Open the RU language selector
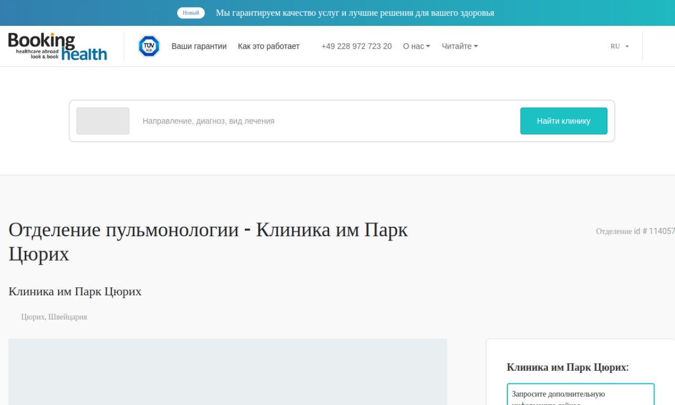The image size is (675, 405). (620, 46)
